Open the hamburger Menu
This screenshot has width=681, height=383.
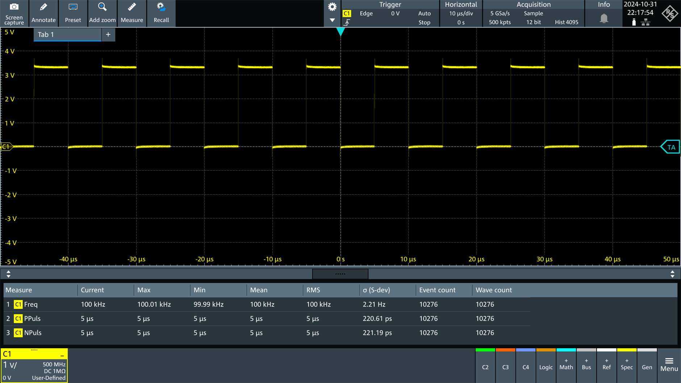coord(669,365)
